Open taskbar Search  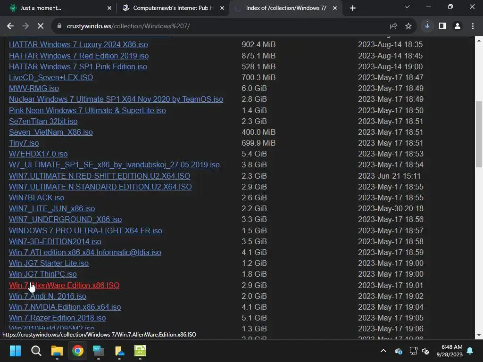(36, 351)
